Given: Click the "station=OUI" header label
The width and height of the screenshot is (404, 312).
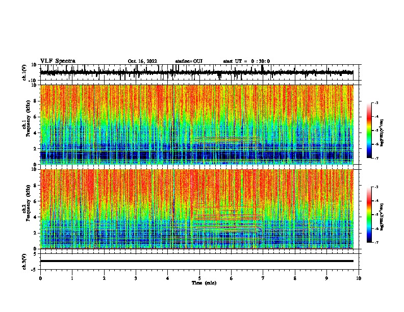Looking at the screenshot, I should pos(189,61).
